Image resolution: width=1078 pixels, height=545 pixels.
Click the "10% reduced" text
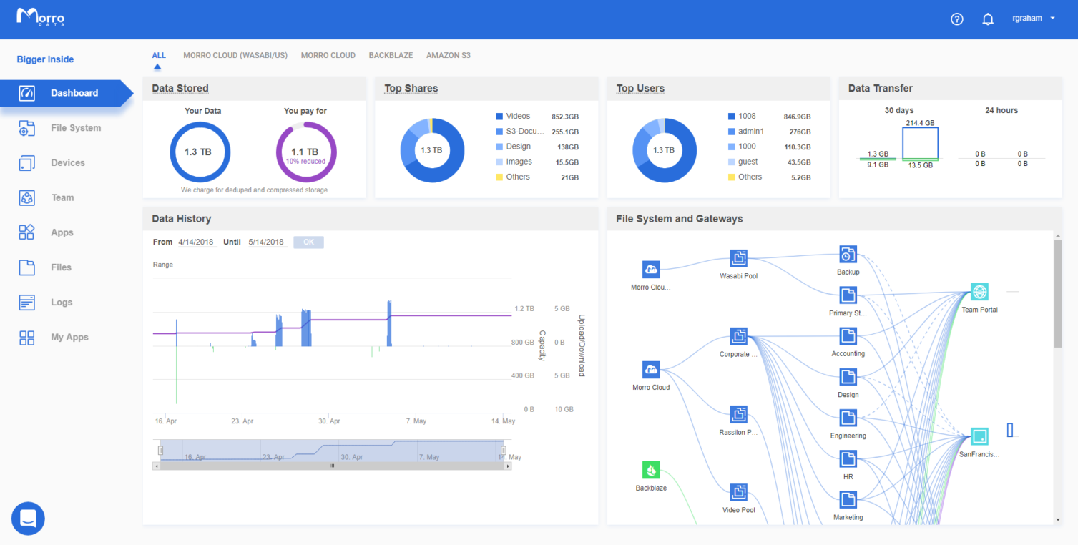tap(305, 162)
